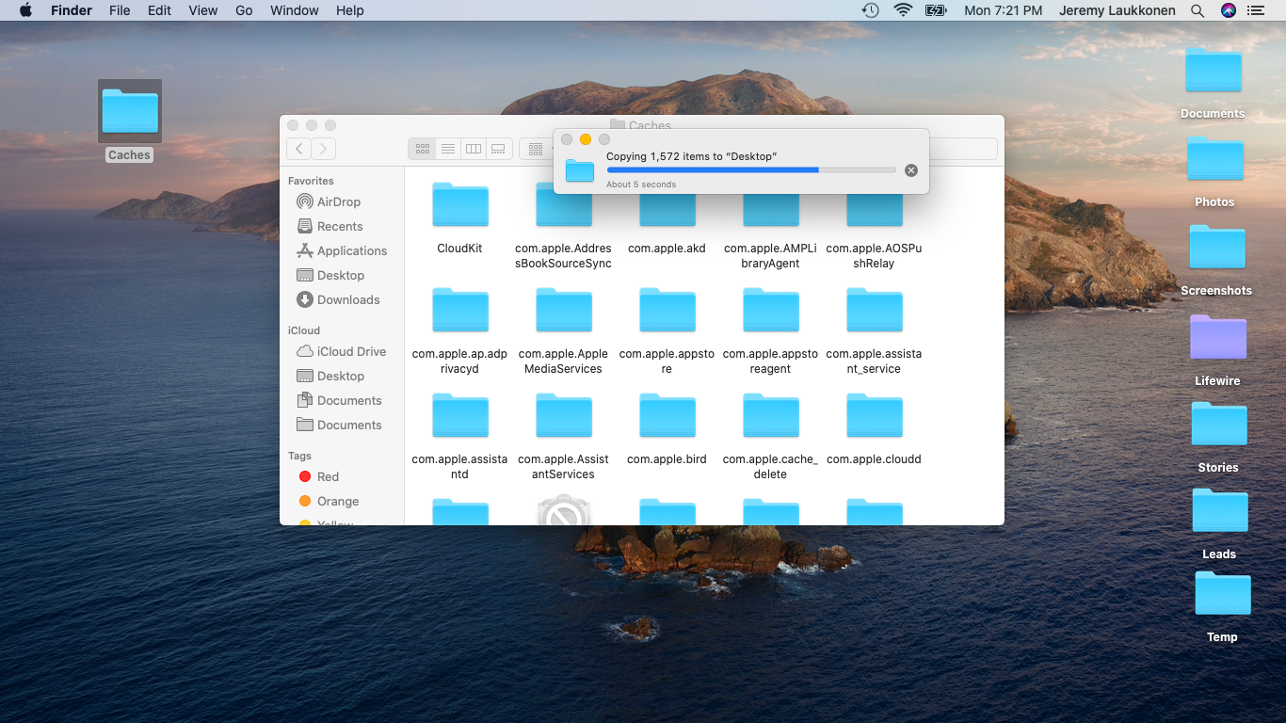Open AirDrop in the sidebar
The height and width of the screenshot is (723, 1286).
[338, 201]
